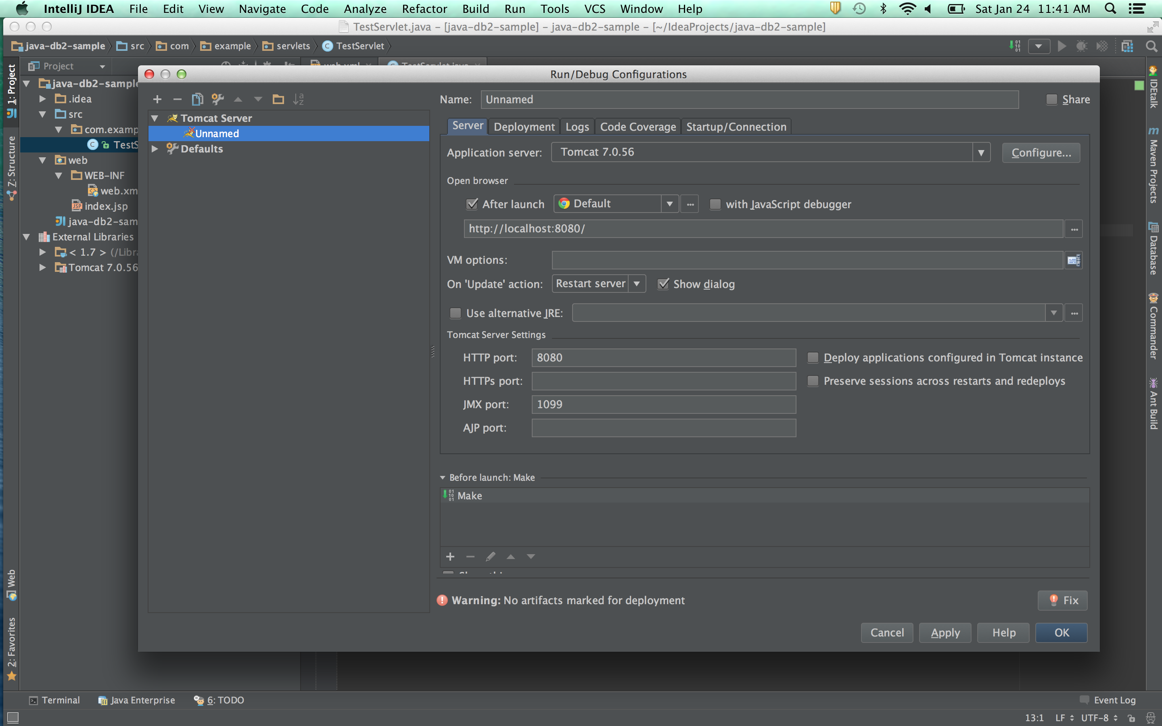This screenshot has width=1162, height=726.
Task: Open the Default browser dropdown
Action: 669,203
